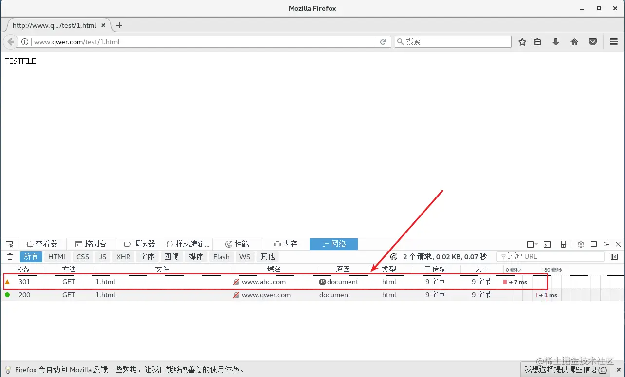This screenshot has width=625, height=377.
Task: Click the address bar showing www.qwer.com/test/1.html
Action: (x=203, y=42)
